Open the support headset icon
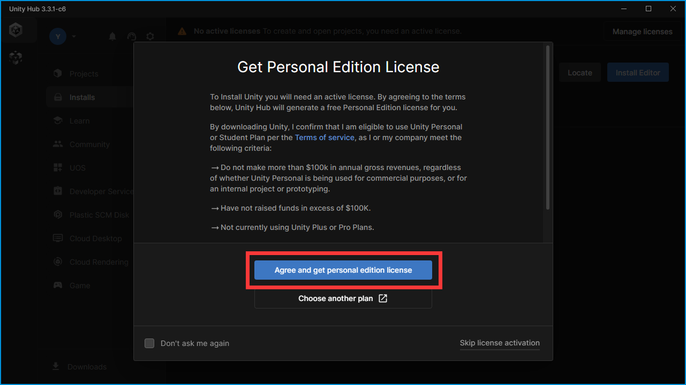This screenshot has width=686, height=385. (131, 36)
